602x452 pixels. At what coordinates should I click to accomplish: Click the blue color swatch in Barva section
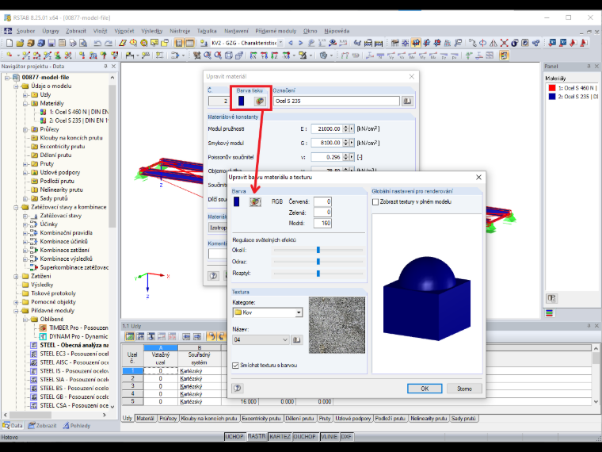(237, 201)
